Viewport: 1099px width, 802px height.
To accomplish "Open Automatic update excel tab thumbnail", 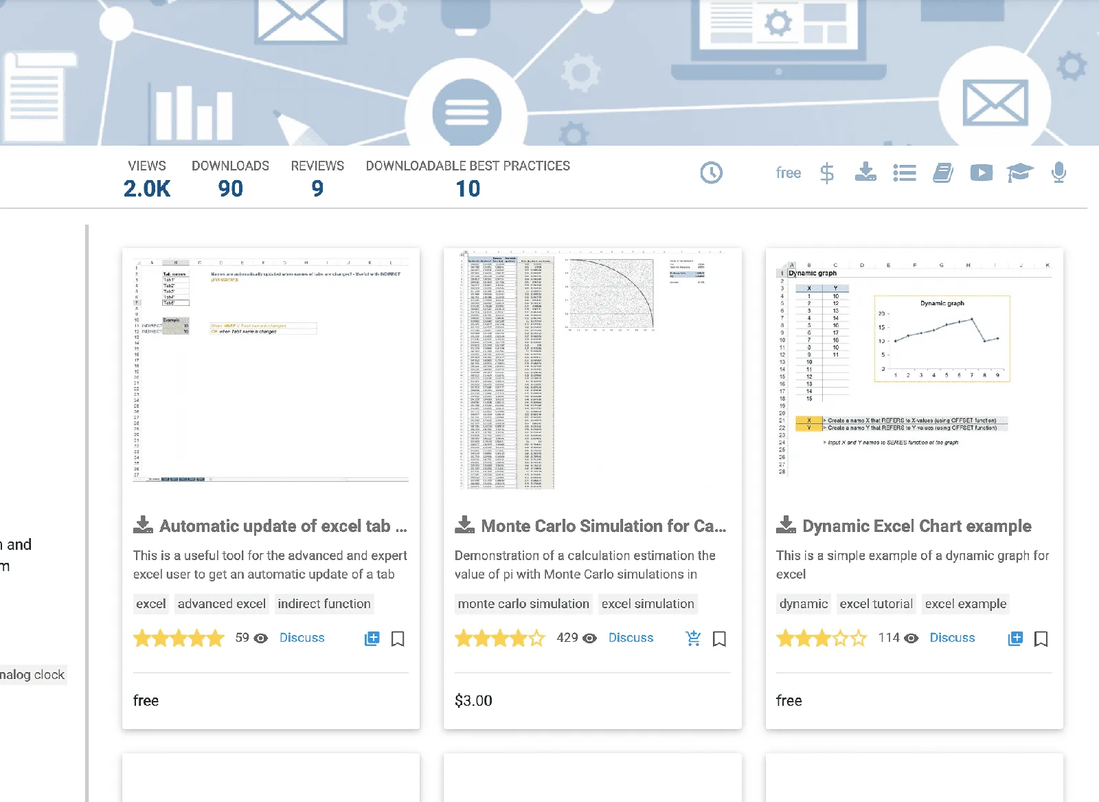I will (x=271, y=370).
